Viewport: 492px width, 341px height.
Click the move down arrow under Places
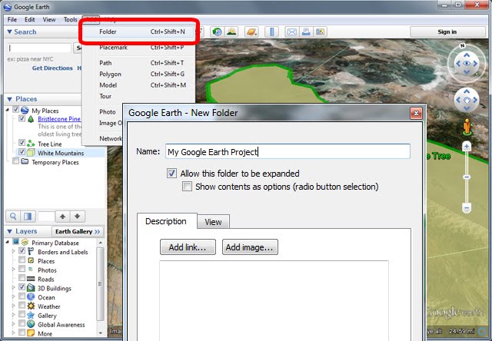point(77,217)
